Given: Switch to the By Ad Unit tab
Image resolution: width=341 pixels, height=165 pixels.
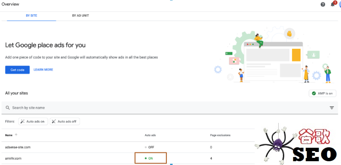Looking at the screenshot, I should (x=80, y=16).
